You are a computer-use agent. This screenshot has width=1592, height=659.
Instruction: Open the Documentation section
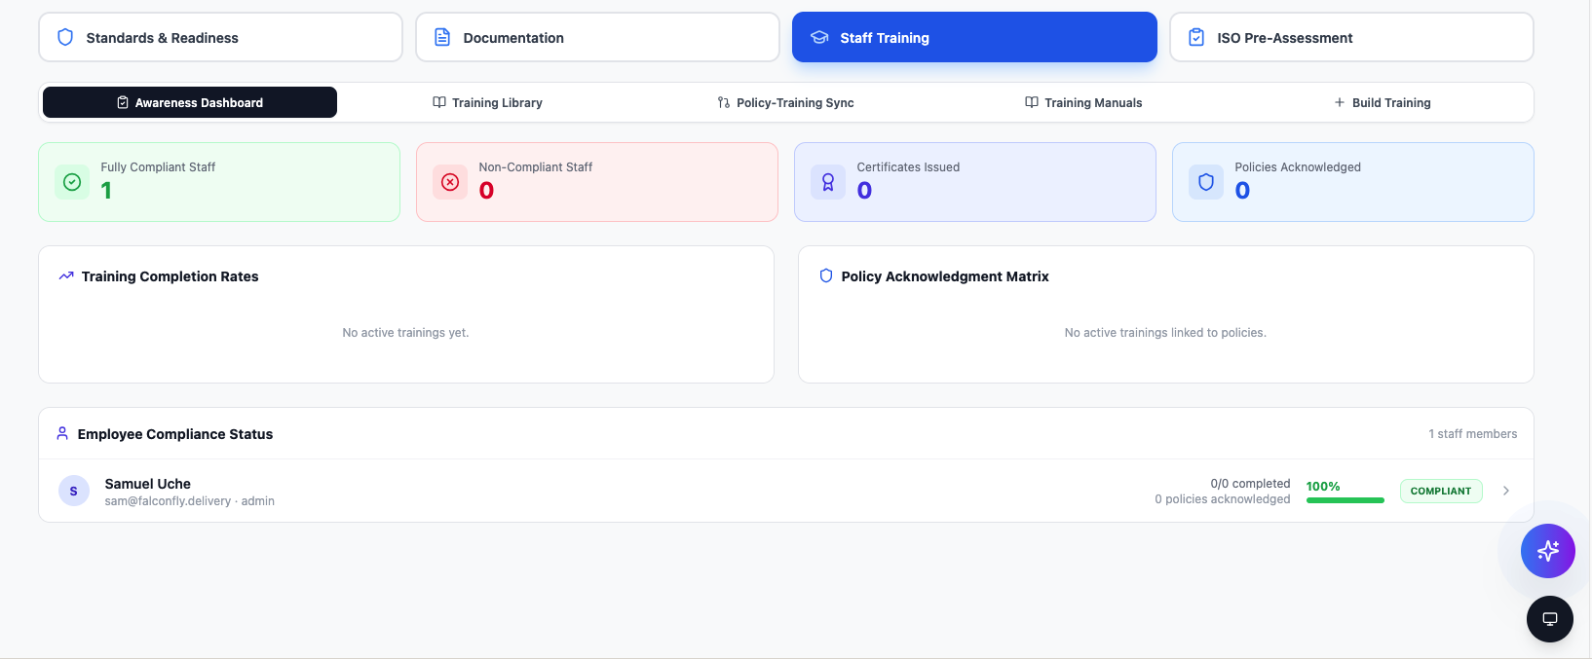(597, 37)
